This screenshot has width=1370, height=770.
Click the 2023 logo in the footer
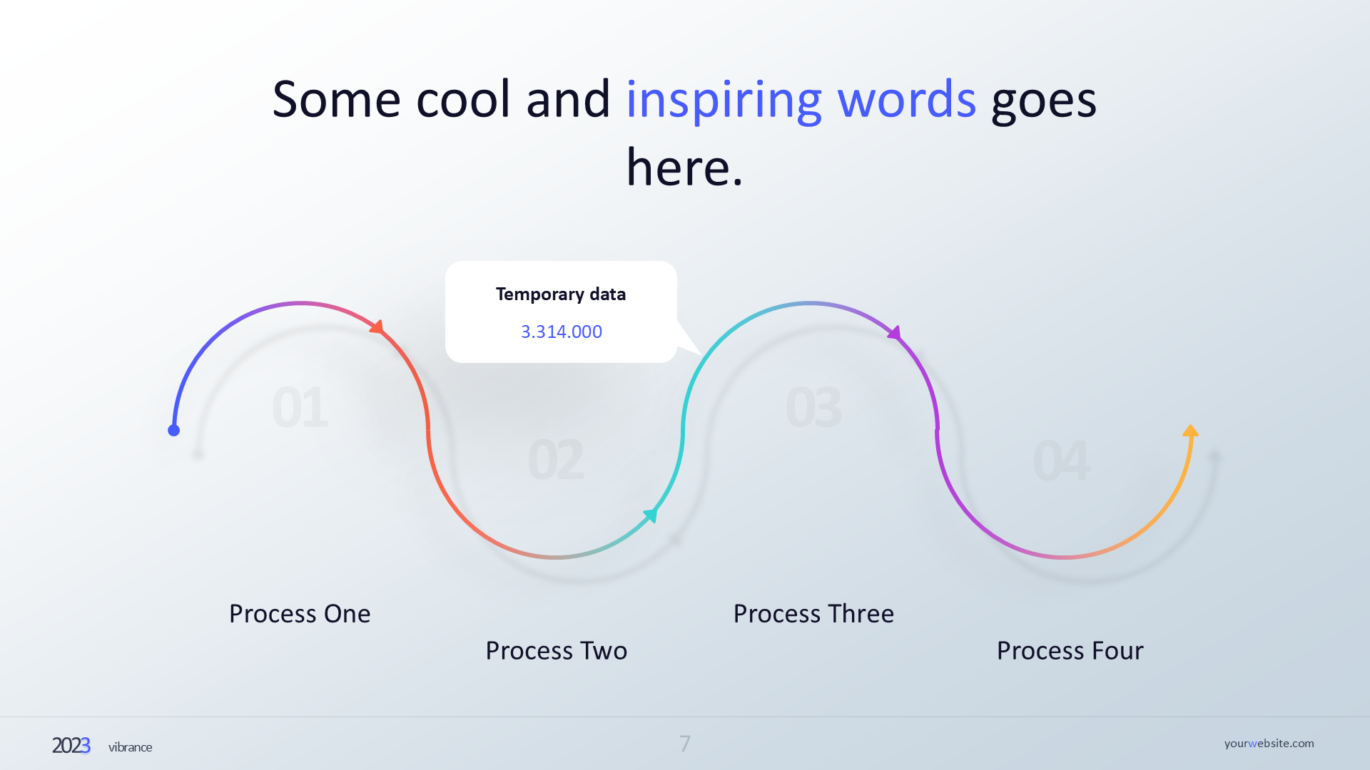click(x=71, y=746)
